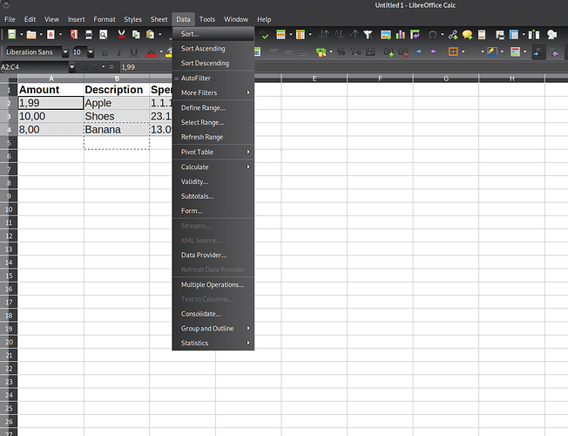Choose Sort Descending menu entry
The height and width of the screenshot is (436, 568).
point(213,63)
